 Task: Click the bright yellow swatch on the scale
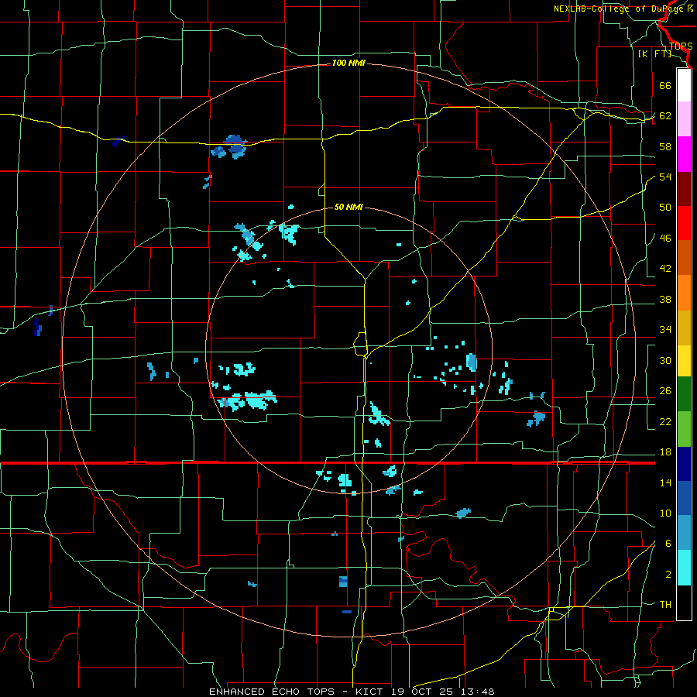(684, 360)
